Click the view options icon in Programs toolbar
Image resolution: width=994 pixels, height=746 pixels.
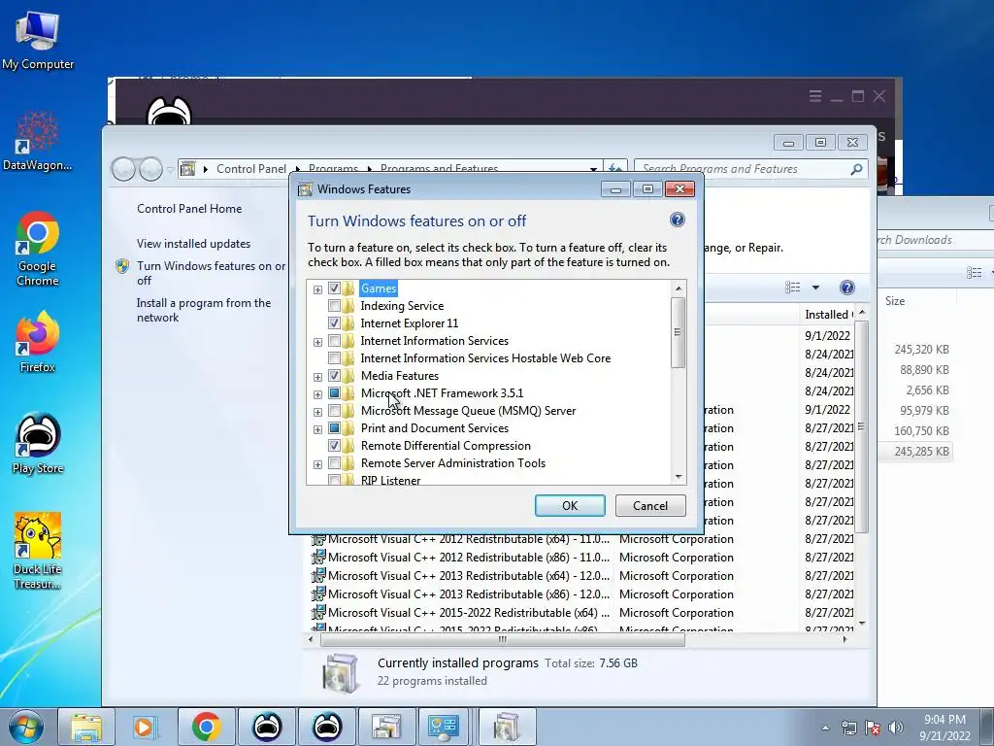point(792,288)
